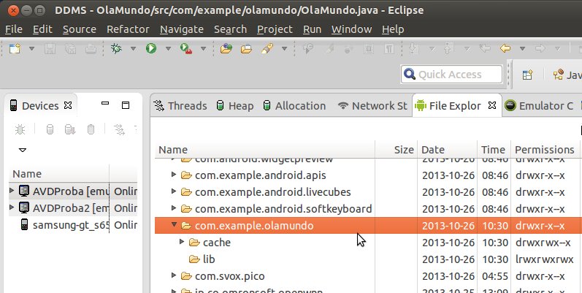Click the yellow Back navigation arrow
Image resolution: width=582 pixels, height=293 pixels.
tap(505, 48)
